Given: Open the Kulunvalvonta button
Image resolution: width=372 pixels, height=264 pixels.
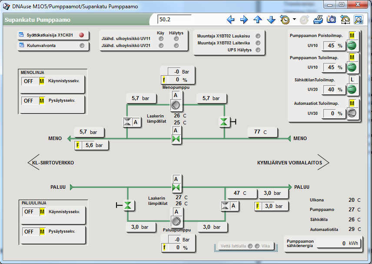Looking at the screenshot, I should coord(53,46).
